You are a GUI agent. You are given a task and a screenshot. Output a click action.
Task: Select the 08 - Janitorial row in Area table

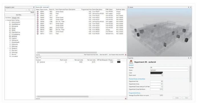point(81,62)
